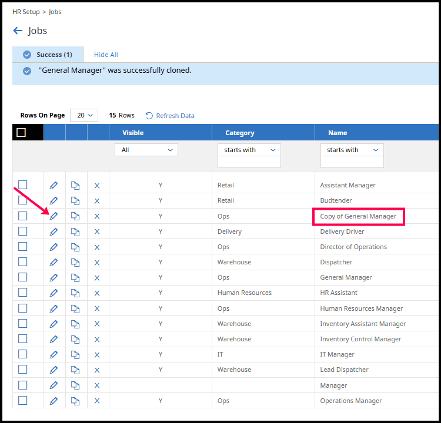Check the IT Manager row checkbox
Image resolution: width=441 pixels, height=423 pixels.
pos(22,354)
